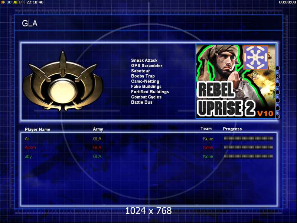
Task: Select the Combat Cycles entry
Action: point(146,97)
